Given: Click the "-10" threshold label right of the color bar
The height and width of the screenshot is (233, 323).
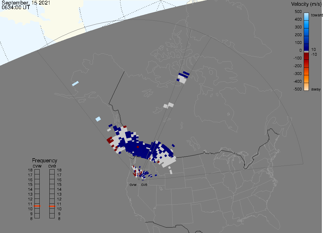Looking at the screenshot, I should click(314, 54).
